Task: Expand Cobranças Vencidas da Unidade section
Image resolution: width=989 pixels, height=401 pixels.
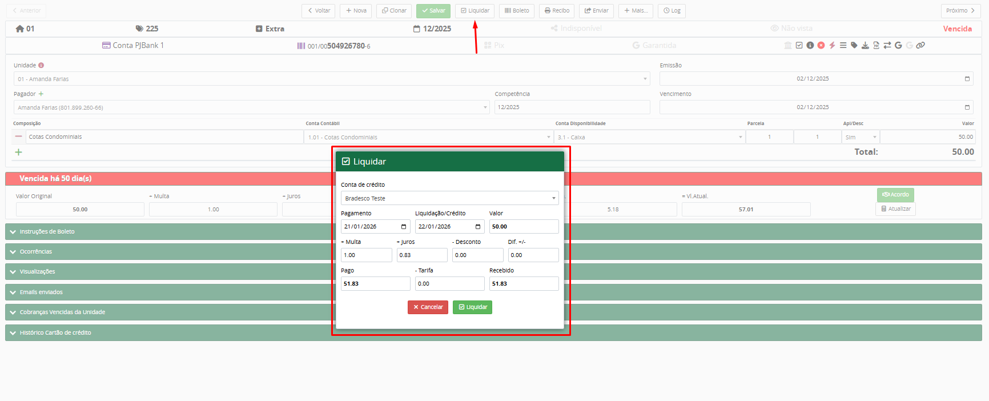Action: pos(62,312)
